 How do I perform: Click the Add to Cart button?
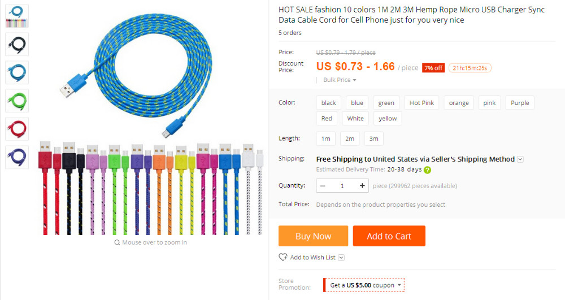point(389,236)
